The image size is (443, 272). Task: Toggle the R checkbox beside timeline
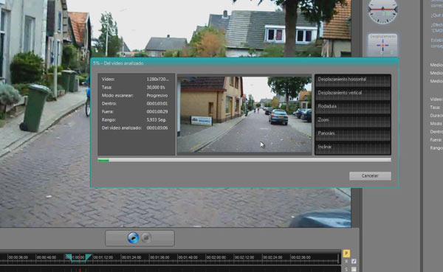click(354, 262)
